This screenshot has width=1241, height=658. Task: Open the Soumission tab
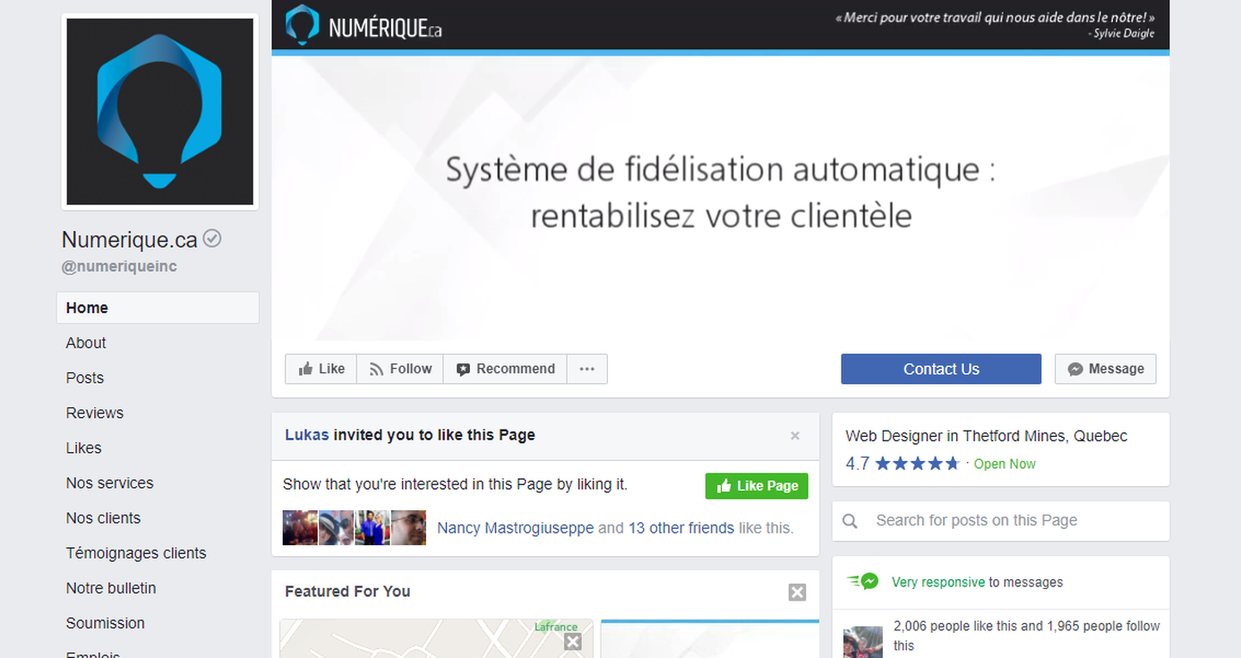pyautogui.click(x=106, y=623)
